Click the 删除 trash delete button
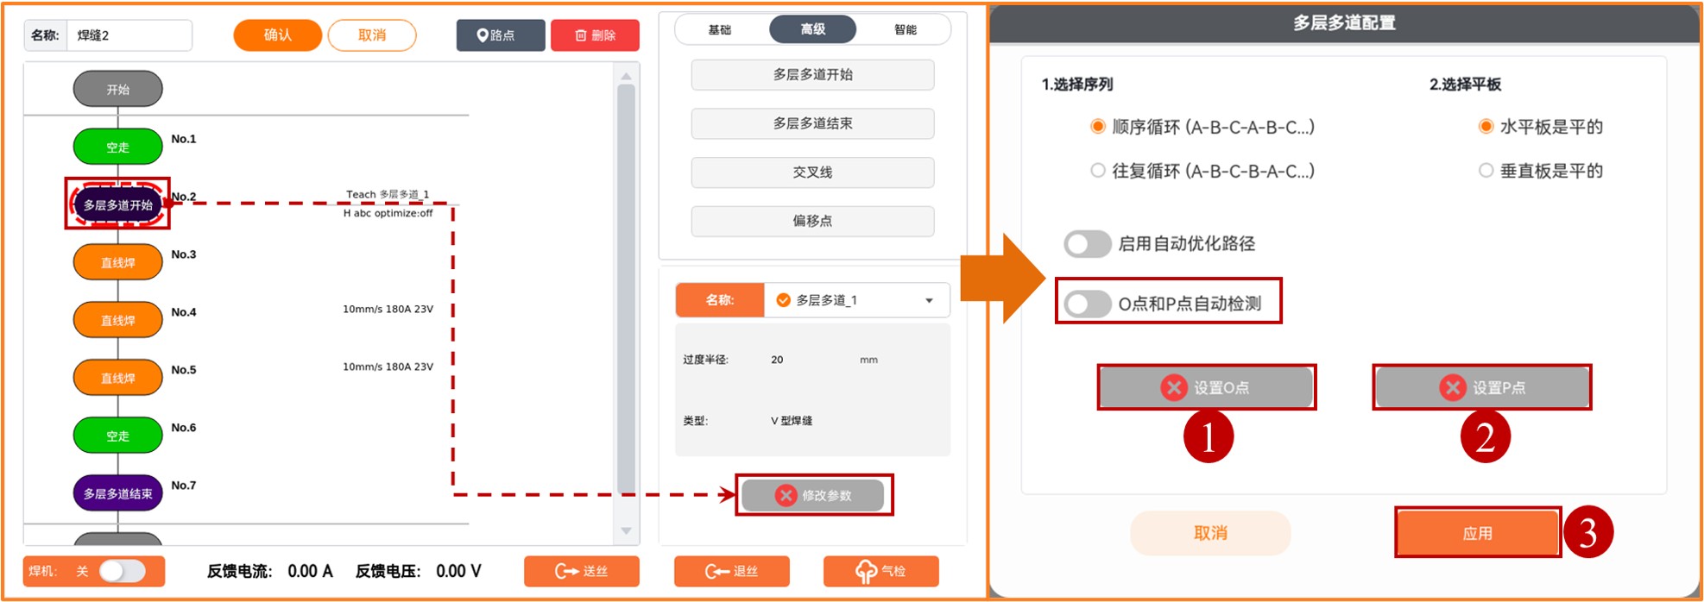Viewport: 1704px width, 602px height. pyautogui.click(x=595, y=35)
